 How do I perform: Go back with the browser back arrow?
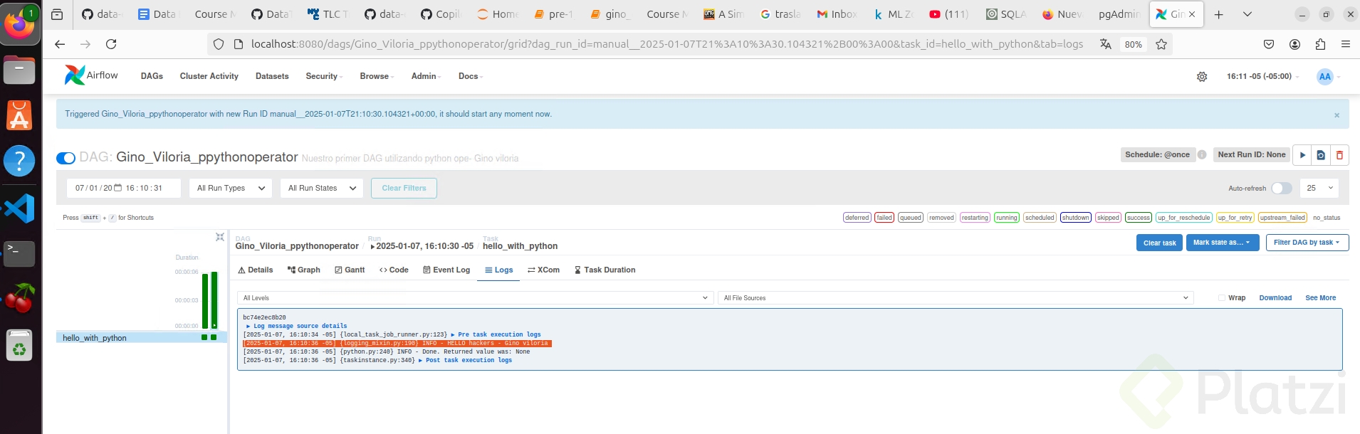[60, 44]
